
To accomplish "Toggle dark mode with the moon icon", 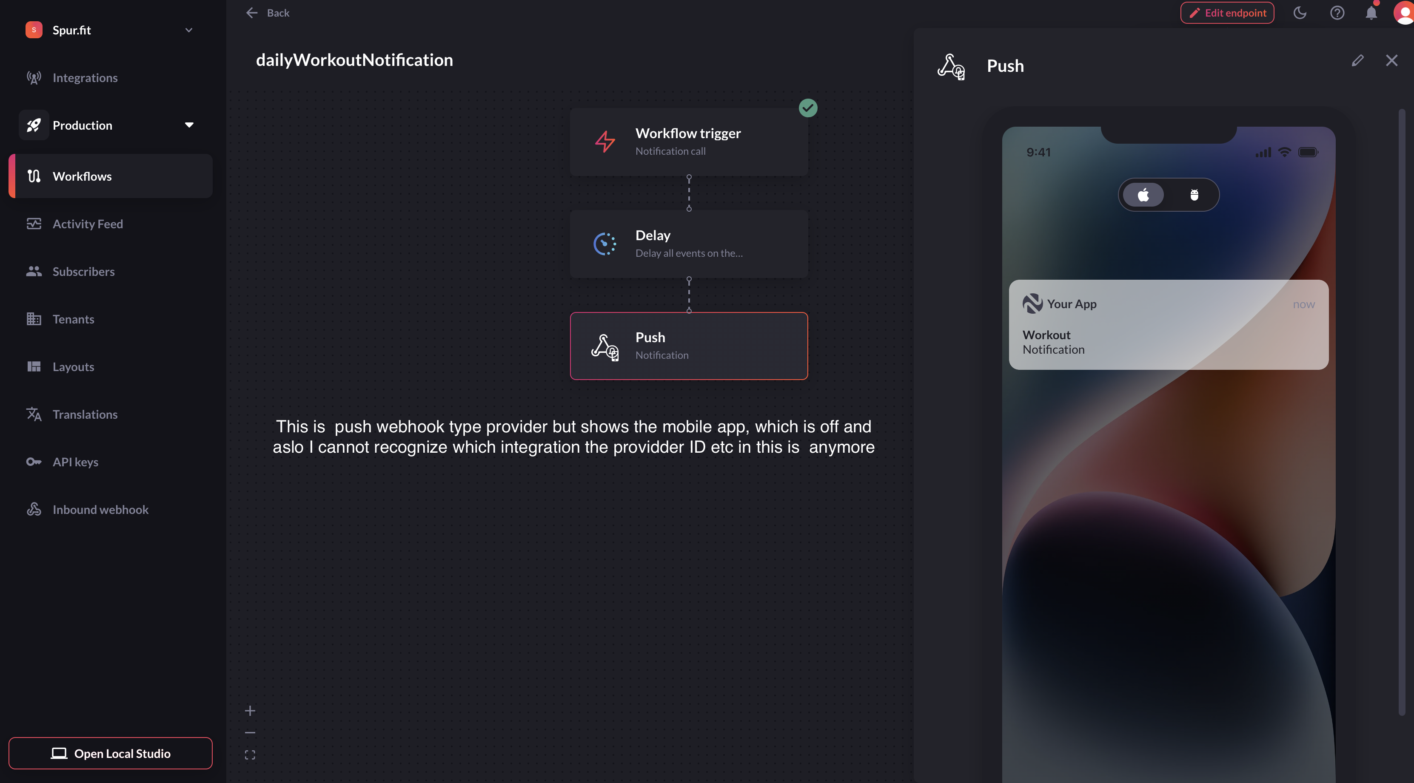I will [x=1299, y=13].
